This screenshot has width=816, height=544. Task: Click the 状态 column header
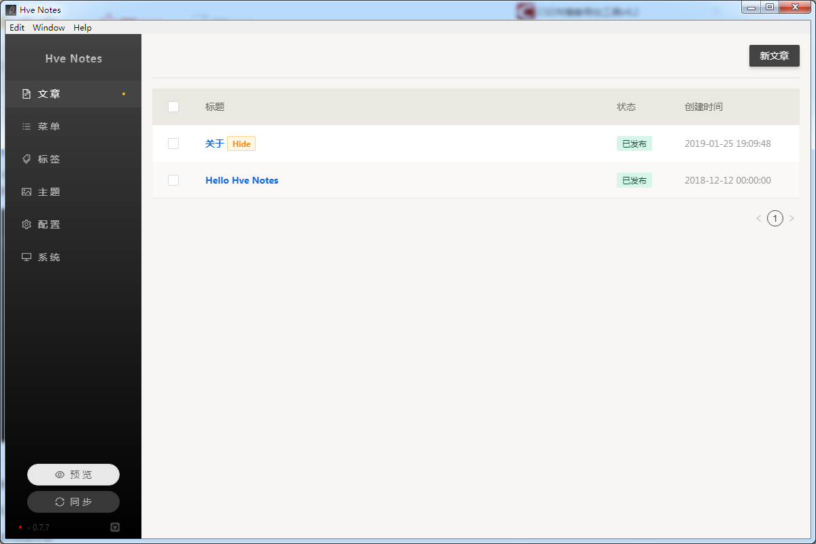tap(626, 107)
